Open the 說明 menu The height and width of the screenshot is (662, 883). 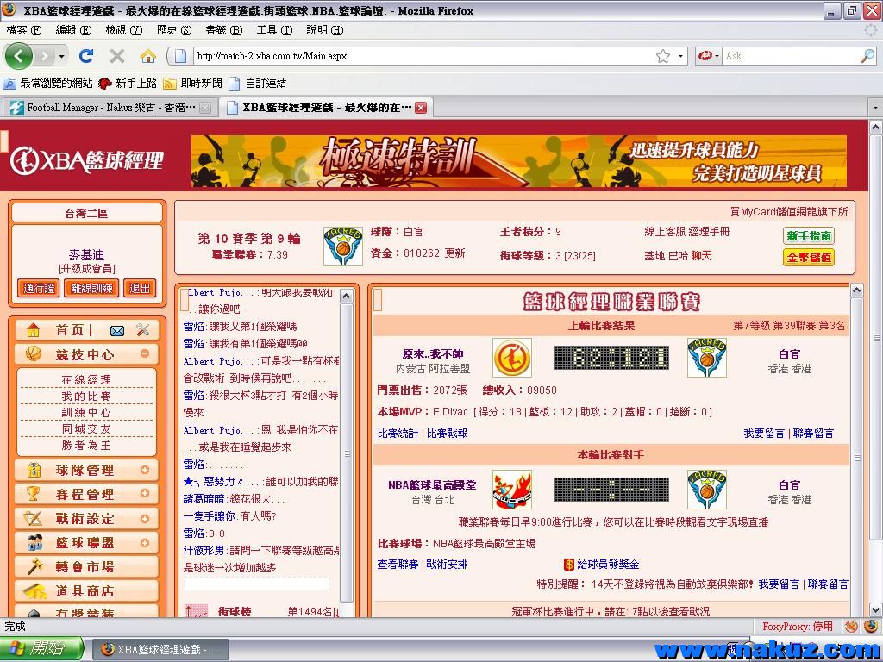(x=325, y=30)
